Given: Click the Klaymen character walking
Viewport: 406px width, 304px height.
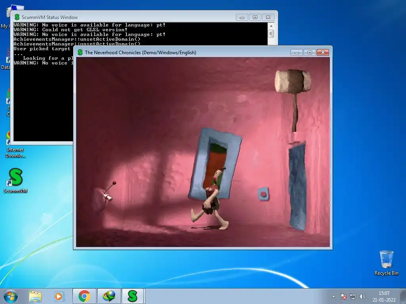Looking at the screenshot, I should coord(211,199).
